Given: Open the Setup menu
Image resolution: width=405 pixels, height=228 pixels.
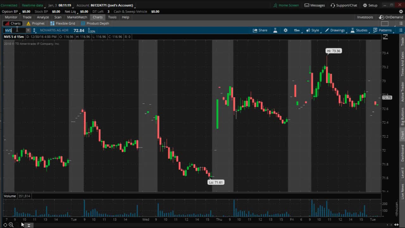Looking at the screenshot, I should (370, 5).
